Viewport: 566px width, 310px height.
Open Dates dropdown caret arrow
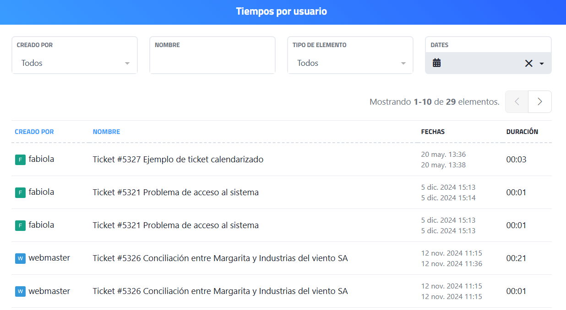[542, 64]
